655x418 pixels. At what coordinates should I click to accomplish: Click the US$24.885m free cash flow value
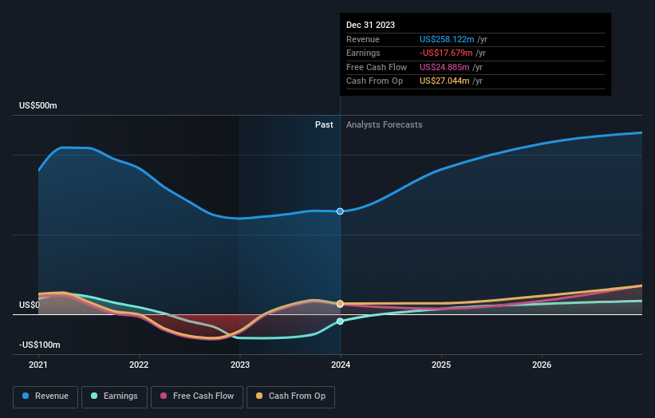444,67
